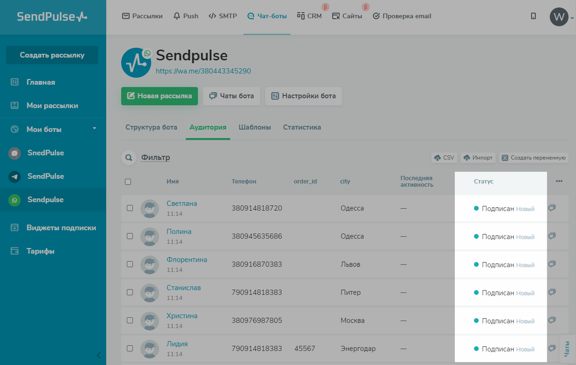This screenshot has height=365, width=576.
Task: Switch to the Аудитория tab
Action: 208,127
